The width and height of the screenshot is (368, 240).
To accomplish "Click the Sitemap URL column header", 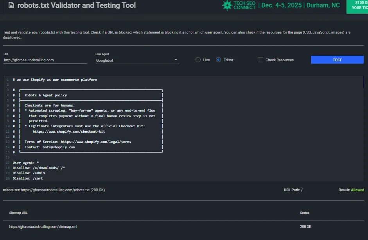I will [18, 213].
